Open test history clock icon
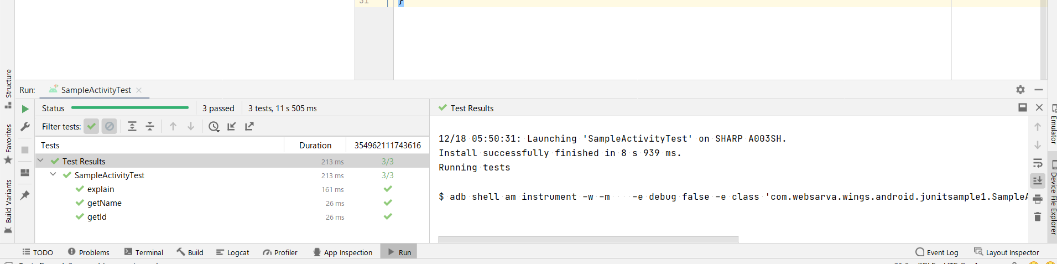Screen dimensions: 1057x264 pos(214,127)
